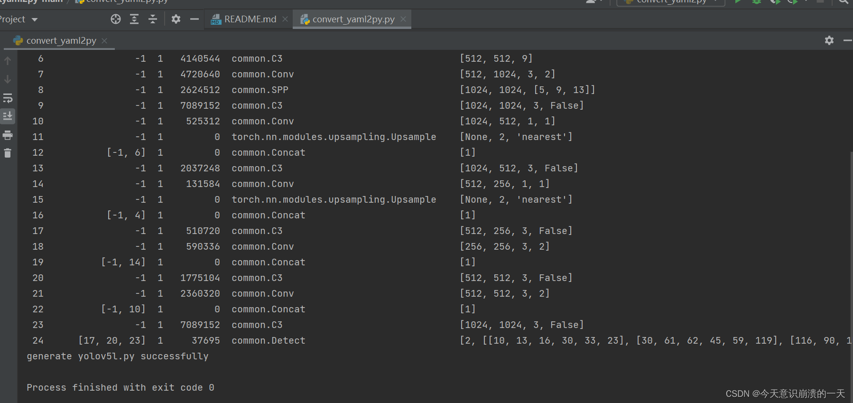Click parameter count 2037248
The image size is (853, 403).
pyautogui.click(x=200, y=168)
